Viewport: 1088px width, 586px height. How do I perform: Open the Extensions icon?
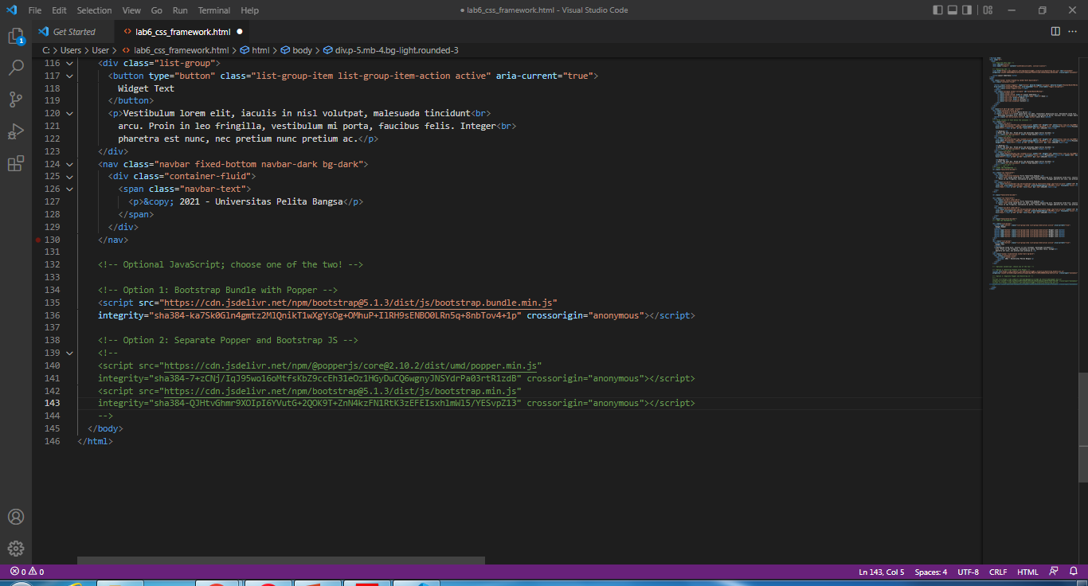[16, 163]
